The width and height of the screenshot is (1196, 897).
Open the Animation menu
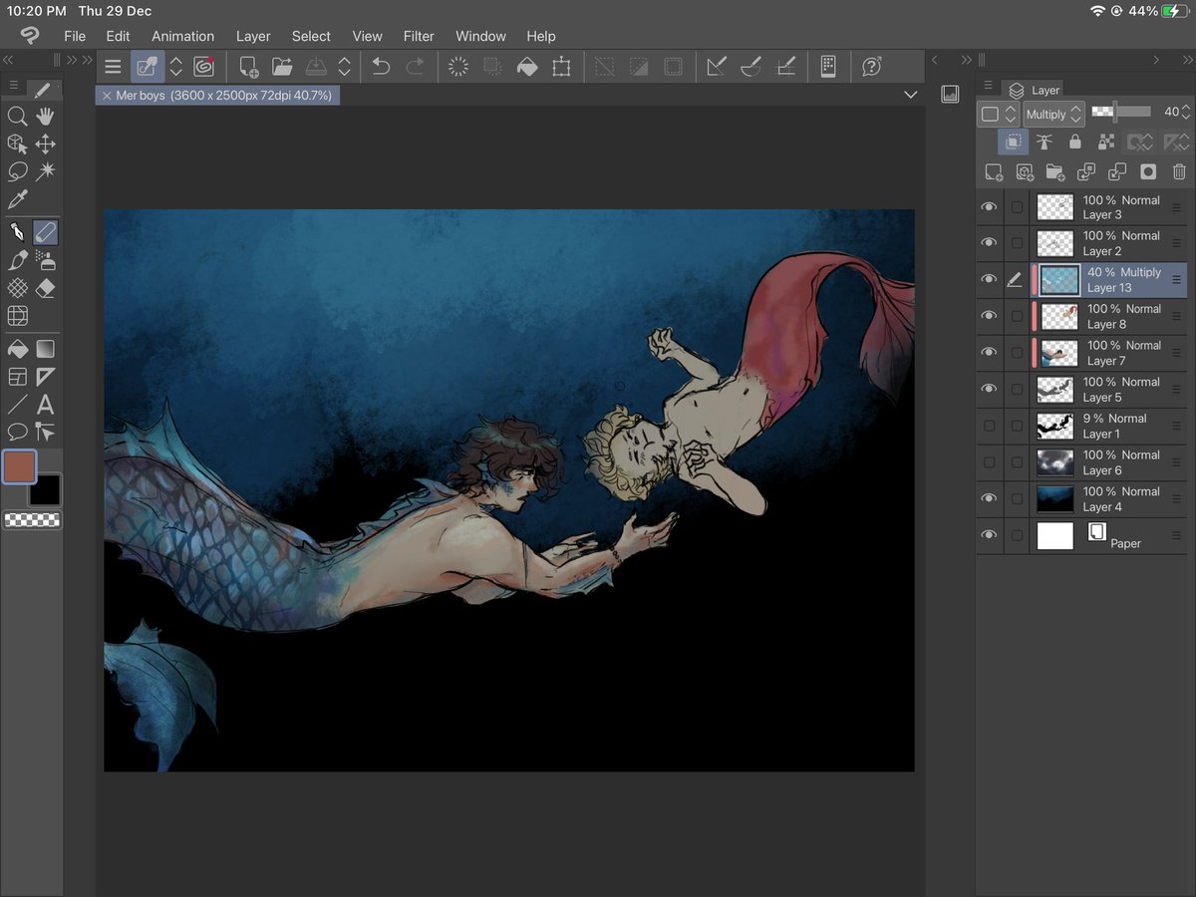(182, 36)
